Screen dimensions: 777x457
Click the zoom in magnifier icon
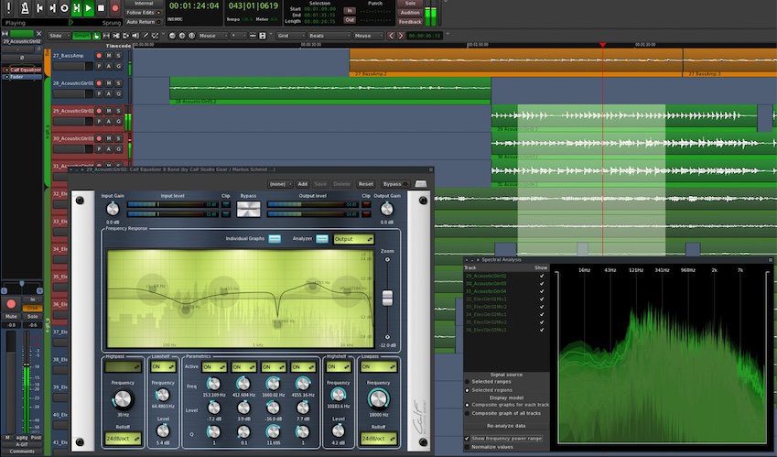tap(182, 36)
